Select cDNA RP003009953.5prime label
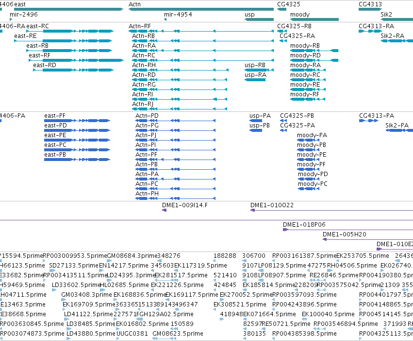The width and height of the screenshot is (413, 341). click(75, 256)
